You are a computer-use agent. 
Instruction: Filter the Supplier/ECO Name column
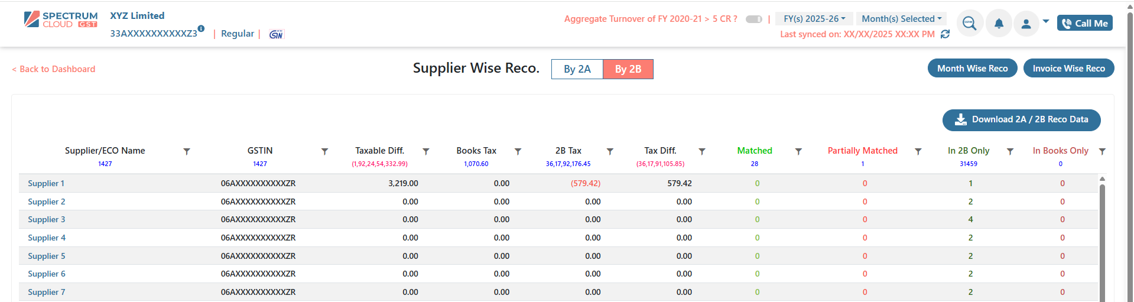(x=187, y=151)
